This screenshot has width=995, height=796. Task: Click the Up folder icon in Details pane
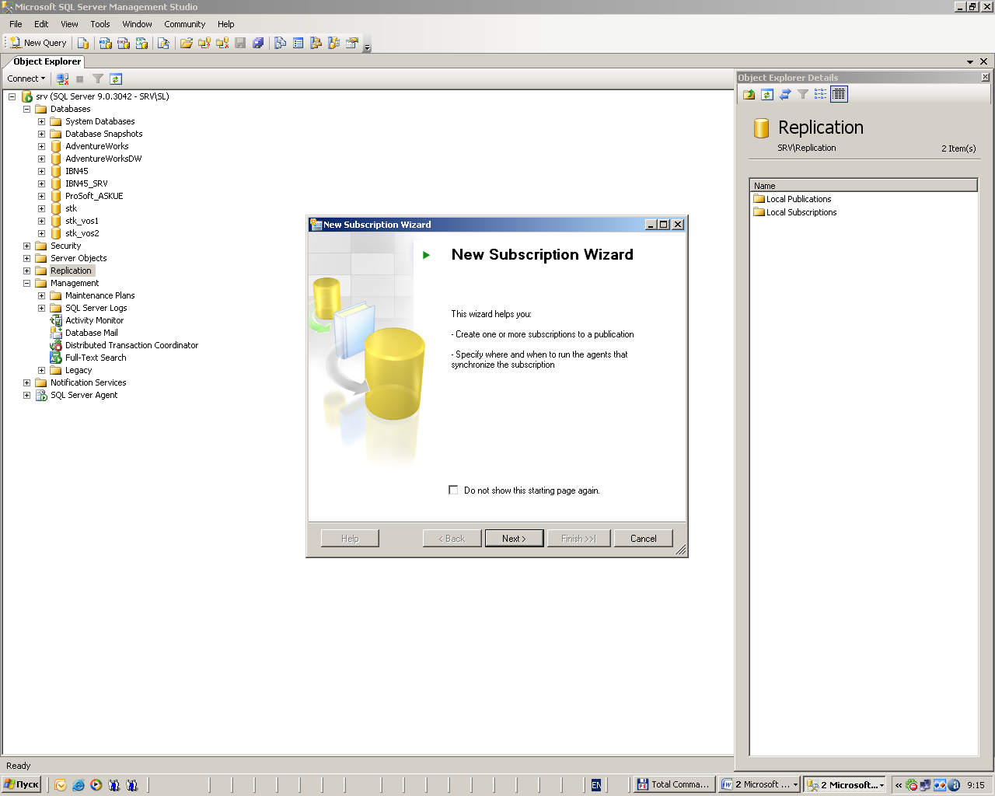749,94
